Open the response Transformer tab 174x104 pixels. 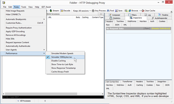127,81
